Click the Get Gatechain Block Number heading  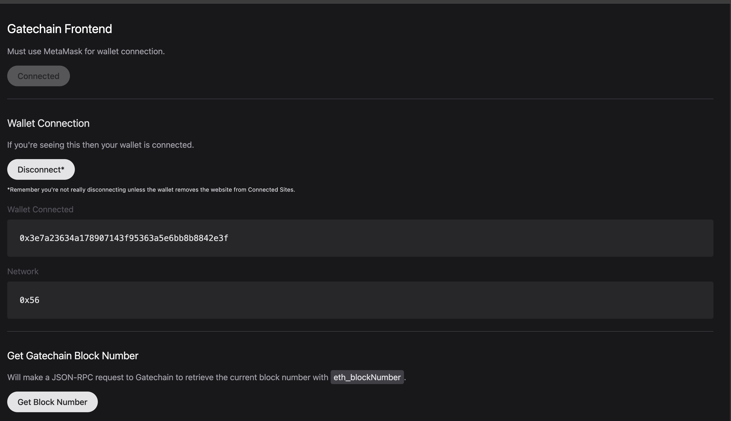[73, 356]
